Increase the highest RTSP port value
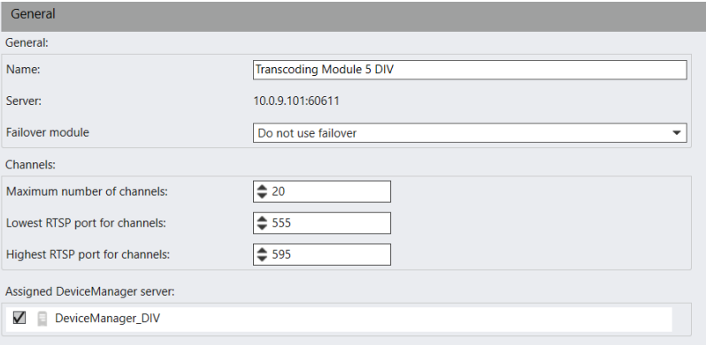The height and width of the screenshot is (345, 706). pyautogui.click(x=262, y=251)
